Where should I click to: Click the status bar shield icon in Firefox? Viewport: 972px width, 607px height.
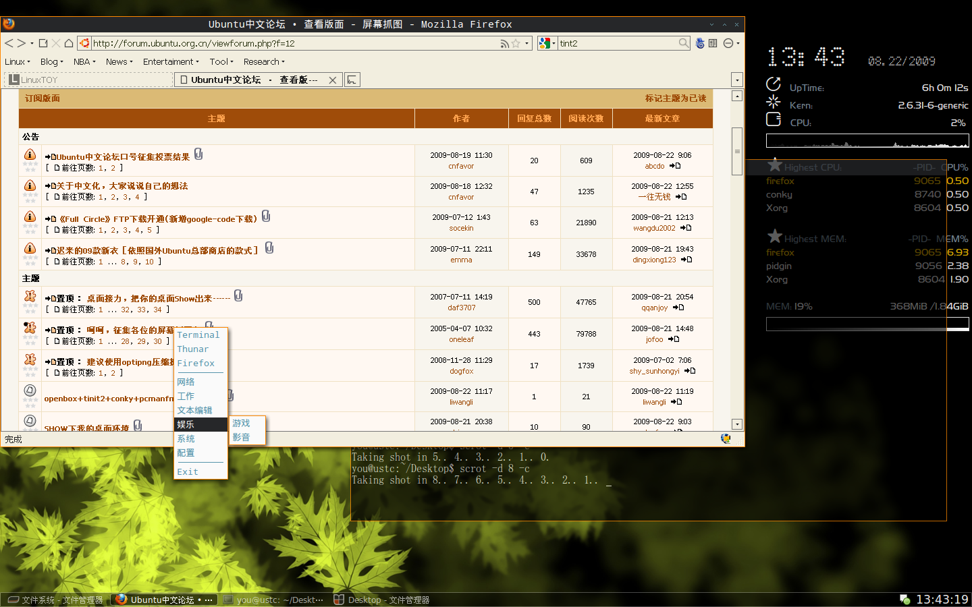(x=726, y=438)
